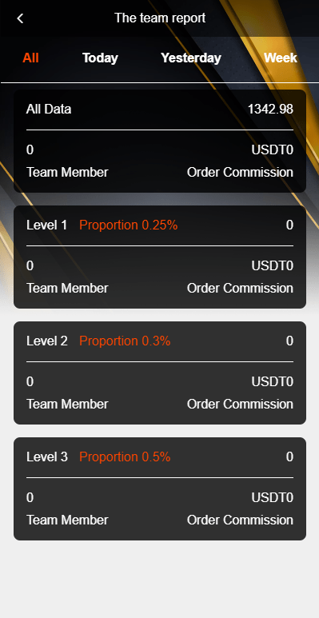319x618 pixels.
Task: Select Team Member under Level 1
Action: click(x=67, y=288)
